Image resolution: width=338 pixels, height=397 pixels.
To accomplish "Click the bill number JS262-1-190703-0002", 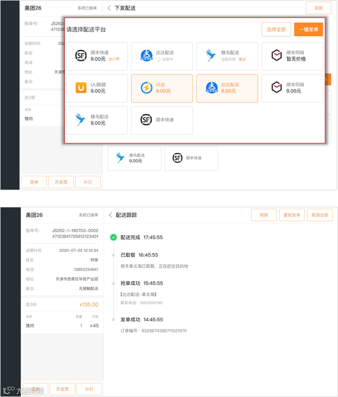I will (x=75, y=230).
